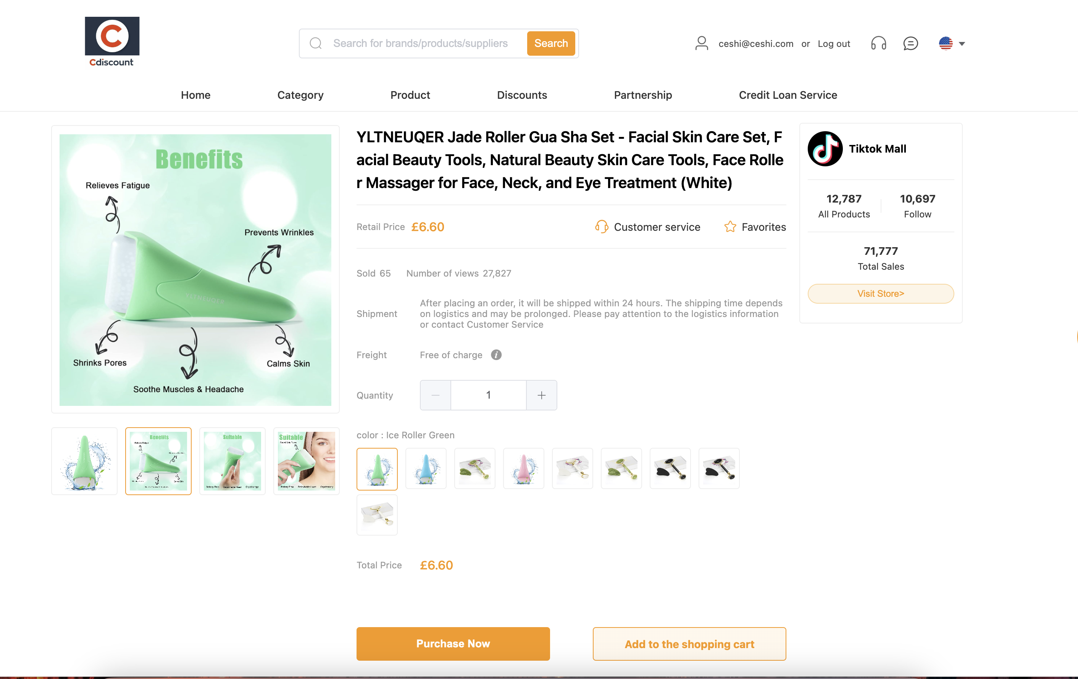1078x679 pixels.
Task: Click the user account profile icon
Action: pos(702,43)
